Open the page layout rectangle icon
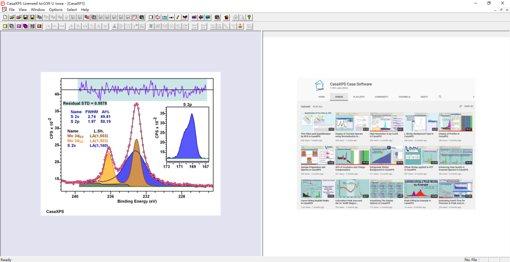 tap(151, 17)
